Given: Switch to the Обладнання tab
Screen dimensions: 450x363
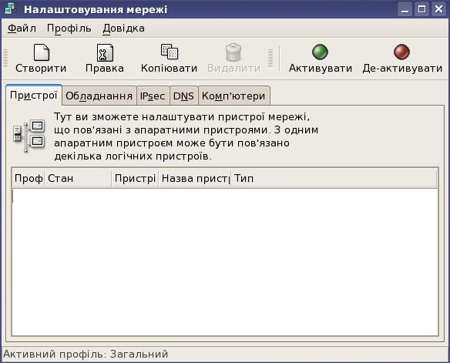Looking at the screenshot, I should click(99, 96).
